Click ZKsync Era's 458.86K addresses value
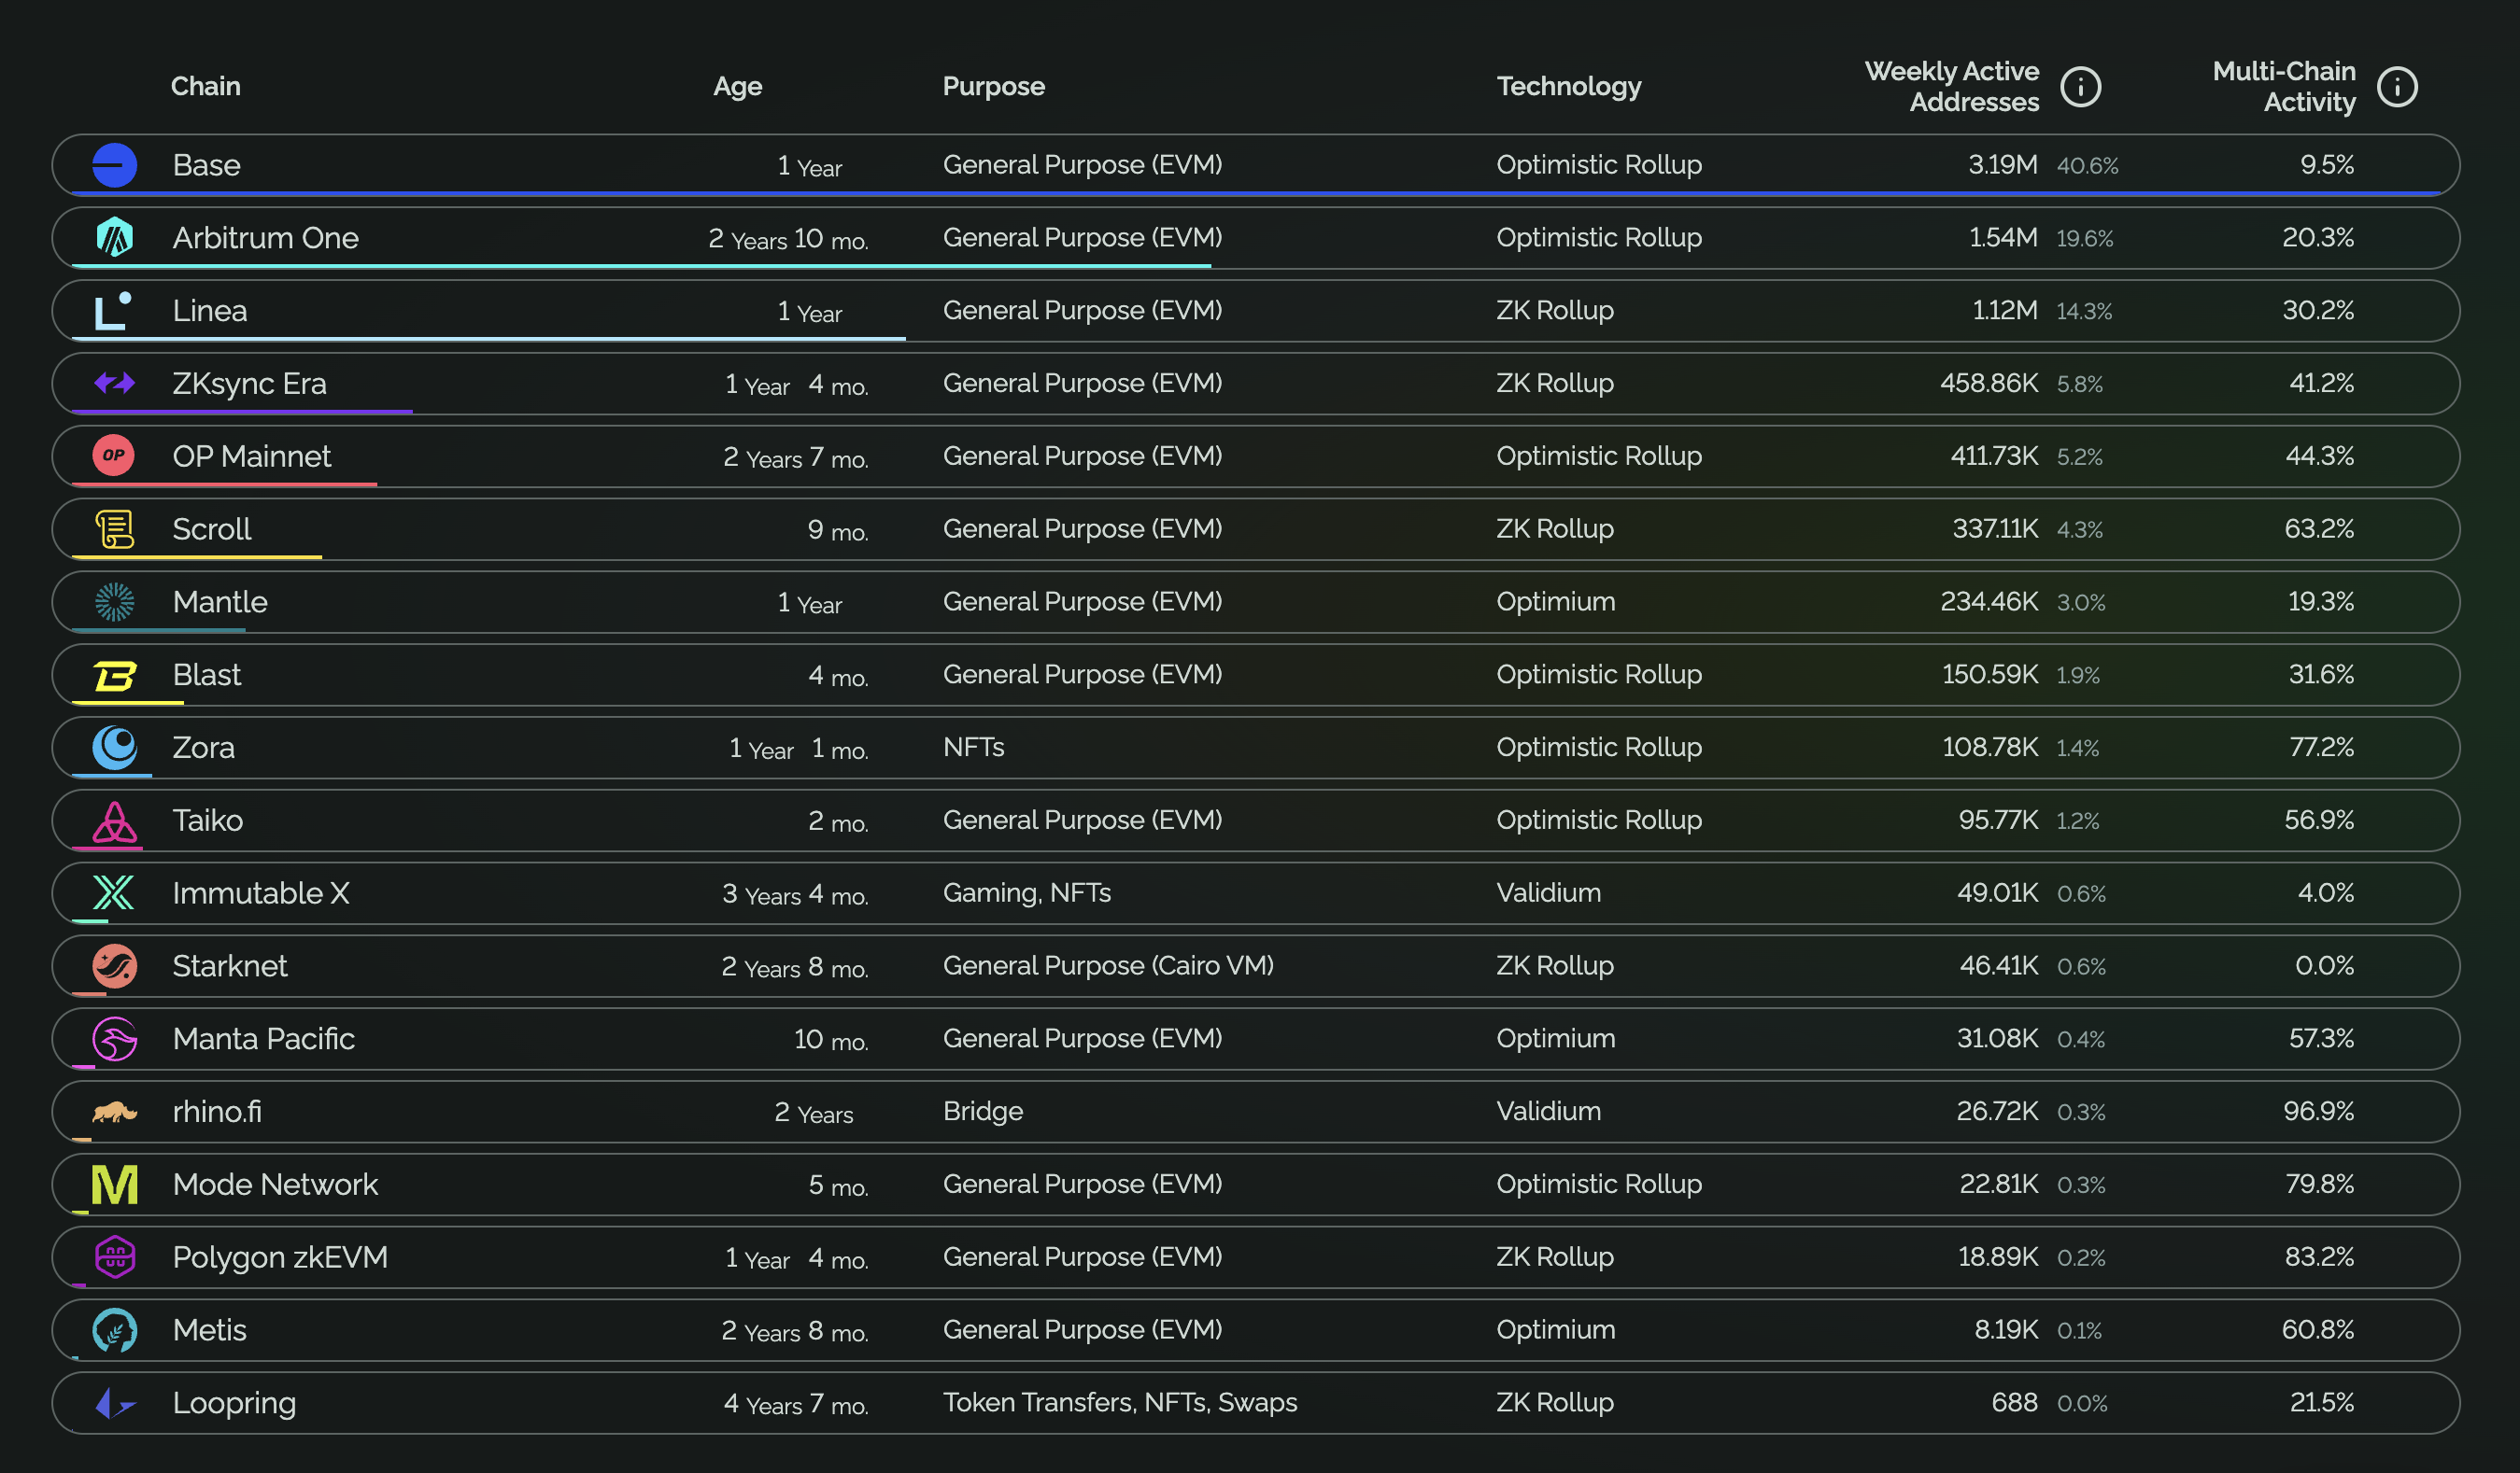2520x1473 pixels. 1989,384
